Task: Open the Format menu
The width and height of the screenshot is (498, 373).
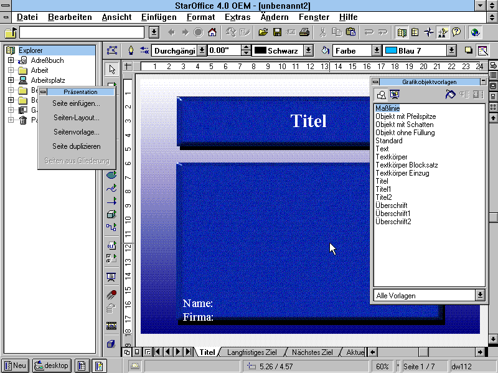Action: pyautogui.click(x=200, y=17)
